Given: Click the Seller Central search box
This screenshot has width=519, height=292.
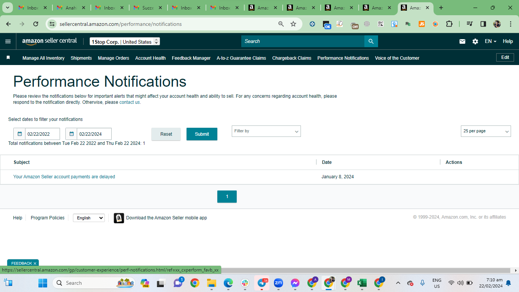Looking at the screenshot, I should (x=303, y=41).
